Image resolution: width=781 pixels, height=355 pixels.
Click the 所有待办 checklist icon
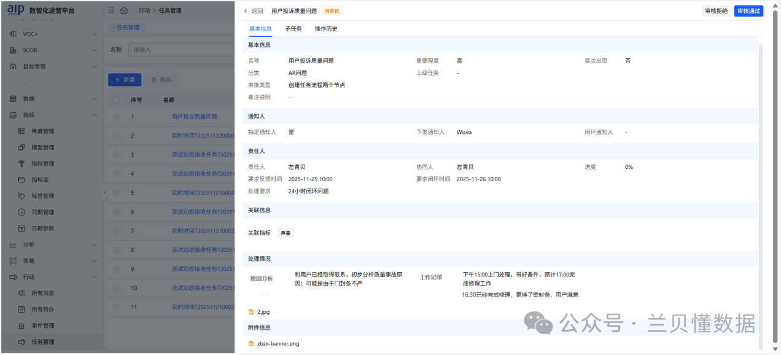pyautogui.click(x=21, y=309)
